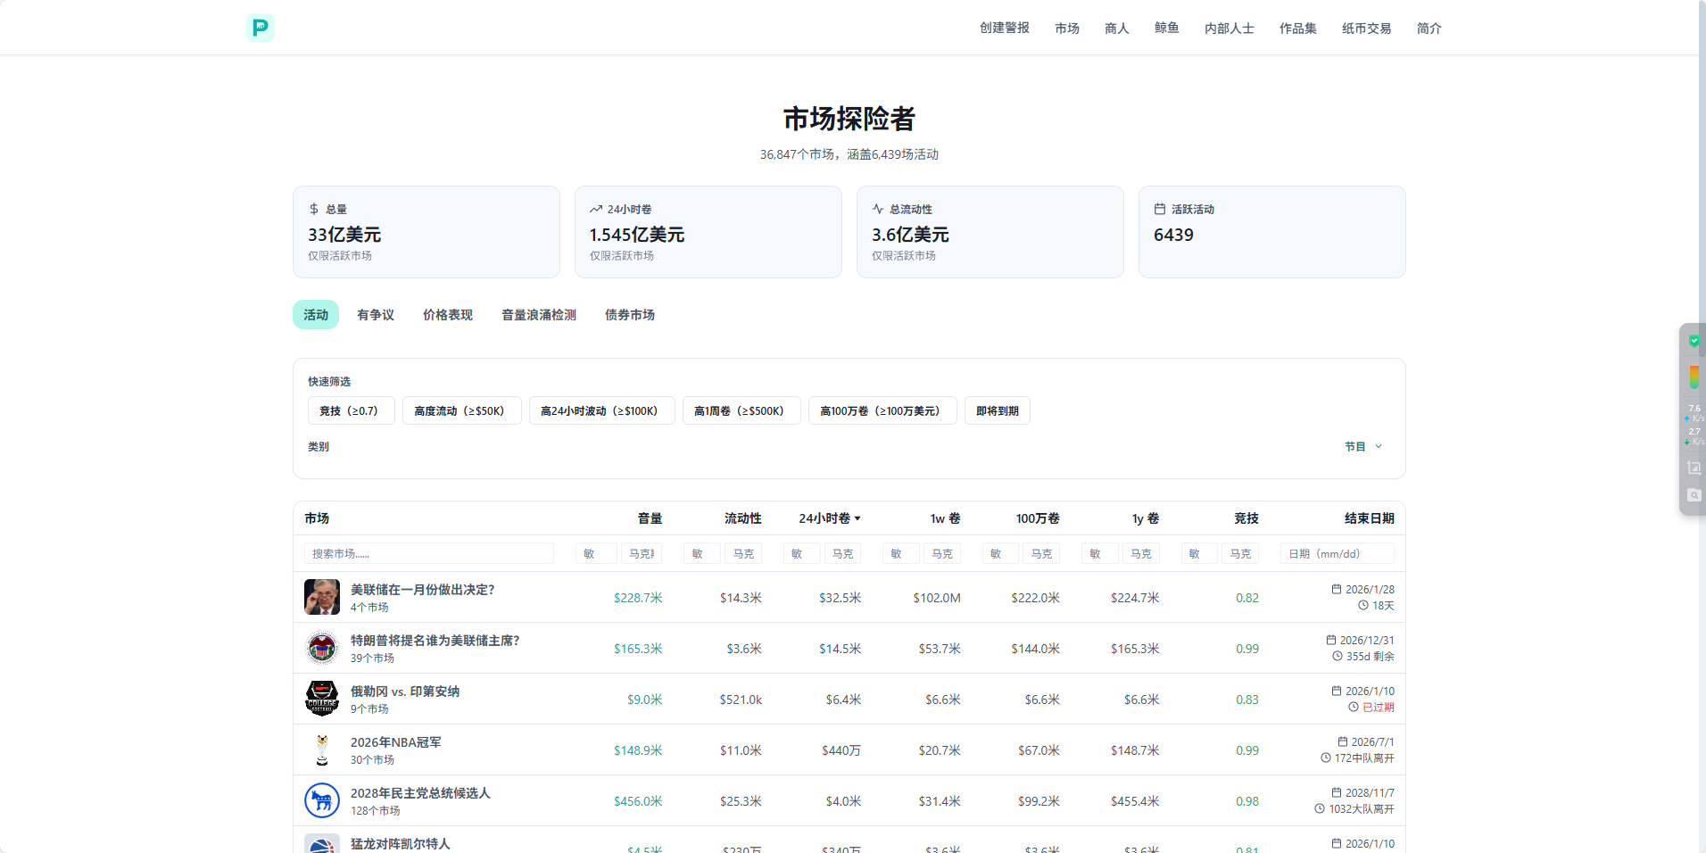Toggle the 竞技 (≥0.7) quick filter
This screenshot has width=1706, height=853.
point(352,410)
